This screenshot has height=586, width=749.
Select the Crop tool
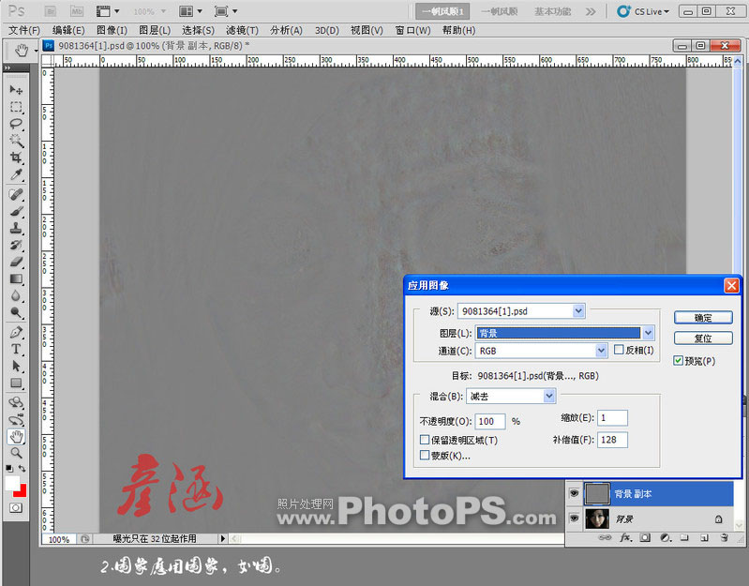click(x=16, y=158)
